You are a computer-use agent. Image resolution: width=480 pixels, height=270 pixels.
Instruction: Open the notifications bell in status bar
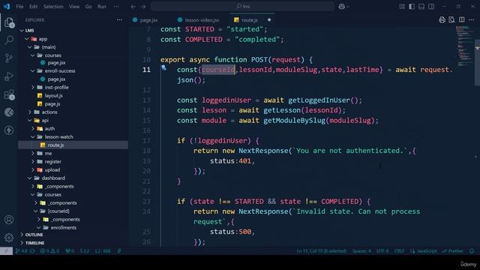[472, 250]
